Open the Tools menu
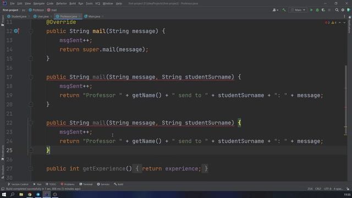The width and height of the screenshot is (352, 198). [x=89, y=3]
